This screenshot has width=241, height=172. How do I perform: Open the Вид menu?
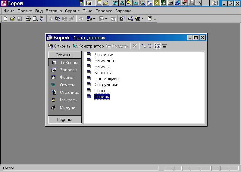(x=39, y=11)
